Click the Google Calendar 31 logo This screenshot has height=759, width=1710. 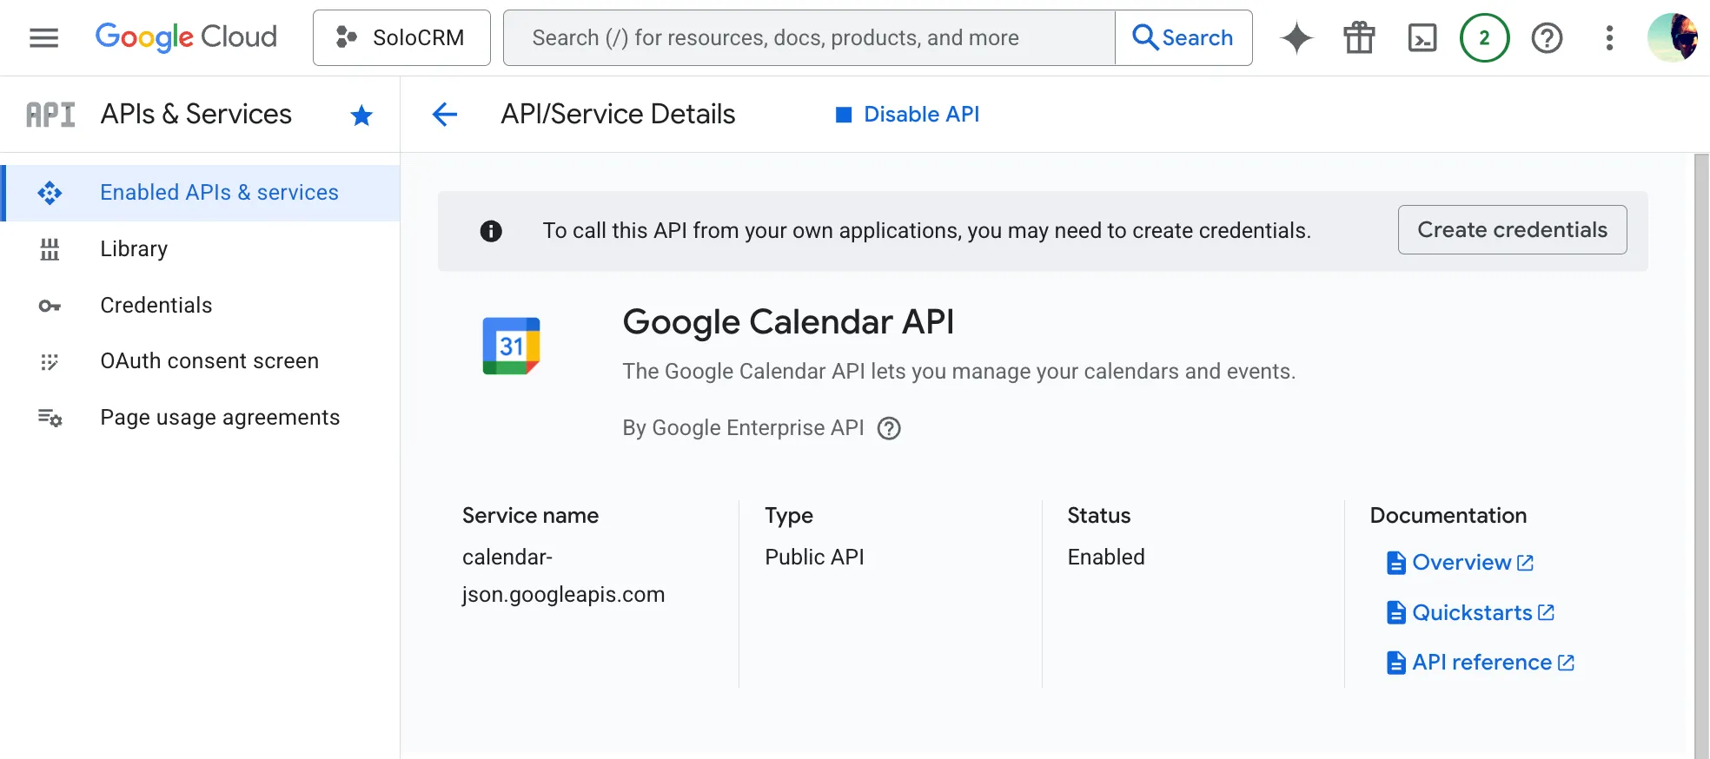(x=512, y=346)
